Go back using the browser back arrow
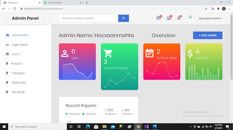Screen dimensions: 233x130 click(4, 9)
